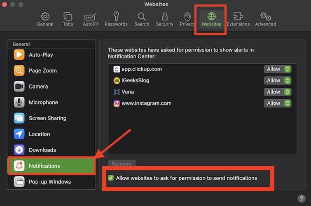311x206 pixels.
Task: Open Allow dropdown for app.clickup.com
Action: (278, 69)
